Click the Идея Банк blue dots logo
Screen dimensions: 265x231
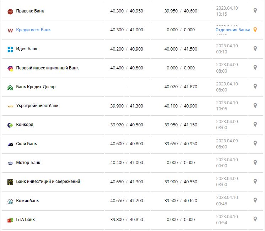10,49
